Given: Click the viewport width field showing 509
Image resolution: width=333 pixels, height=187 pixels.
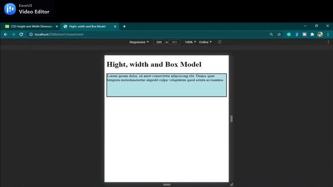Looking at the screenshot, I should [159, 42].
